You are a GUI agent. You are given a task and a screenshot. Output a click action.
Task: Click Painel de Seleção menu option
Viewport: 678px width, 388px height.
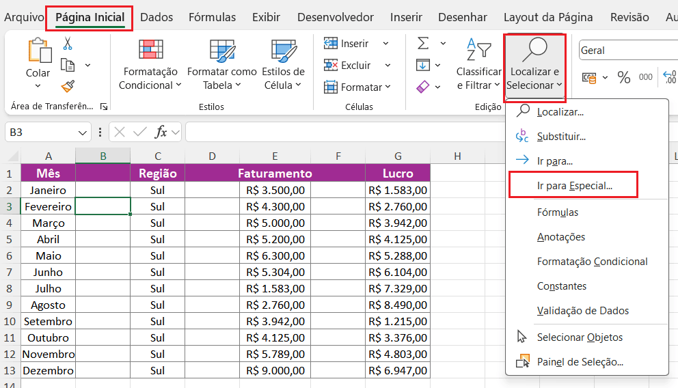pos(580,362)
